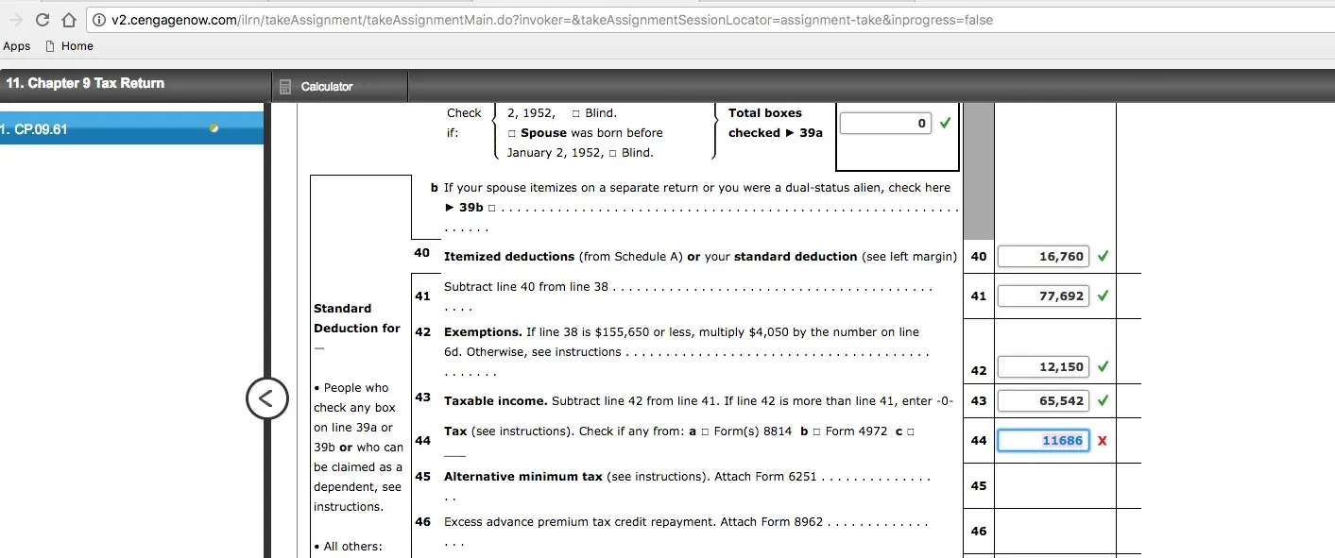Viewport: 1335px width, 558px height.
Task: Click the green checkmark beside line 40
Action: click(1104, 256)
